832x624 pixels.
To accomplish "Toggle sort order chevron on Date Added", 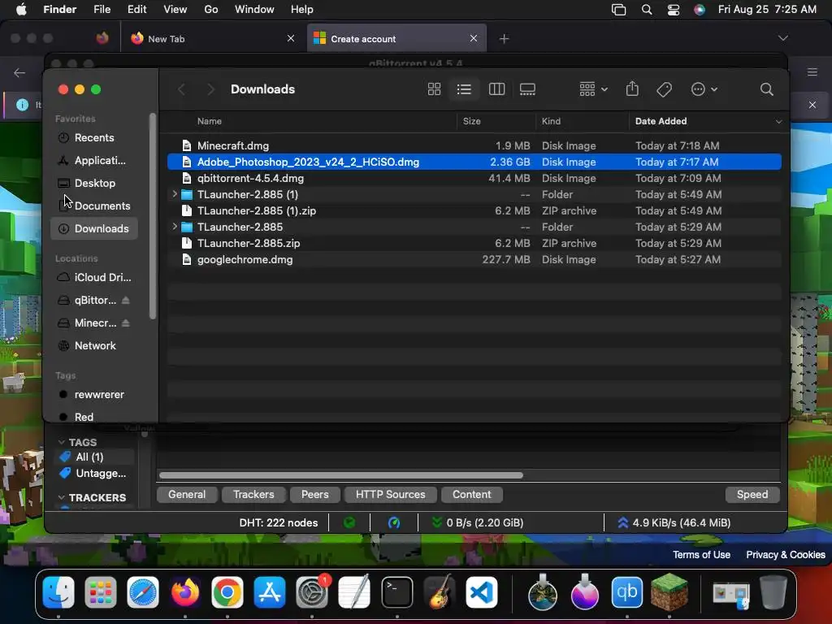I will coord(778,122).
